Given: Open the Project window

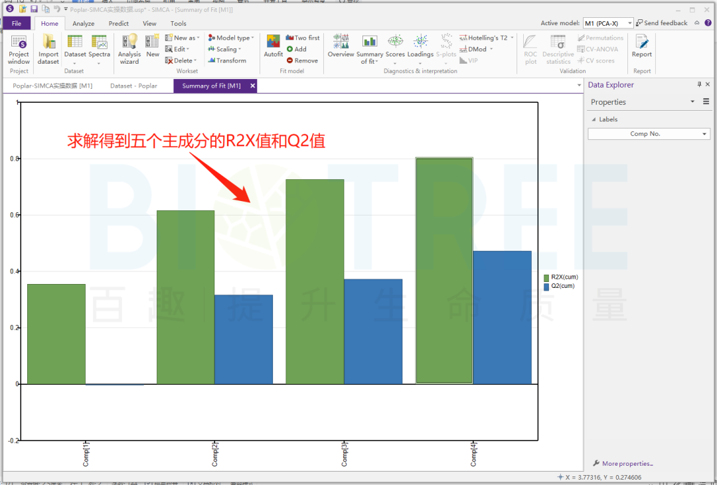Looking at the screenshot, I should click(19, 49).
